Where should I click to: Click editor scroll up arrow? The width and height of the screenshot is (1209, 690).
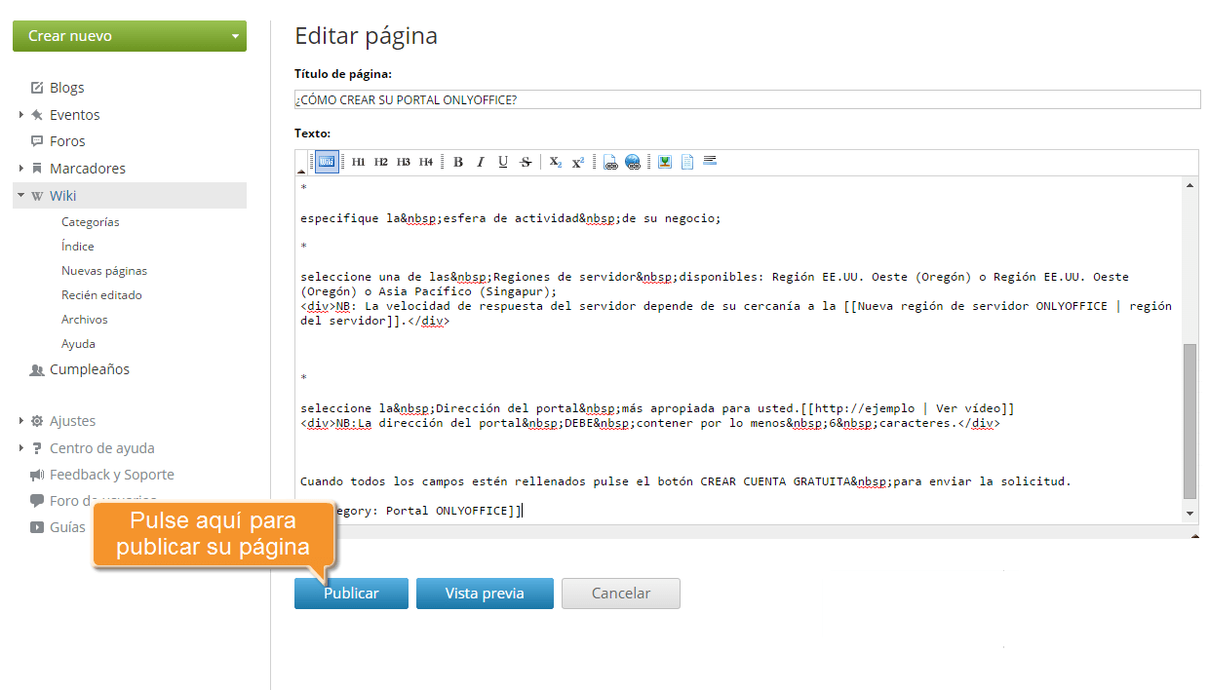click(1189, 184)
